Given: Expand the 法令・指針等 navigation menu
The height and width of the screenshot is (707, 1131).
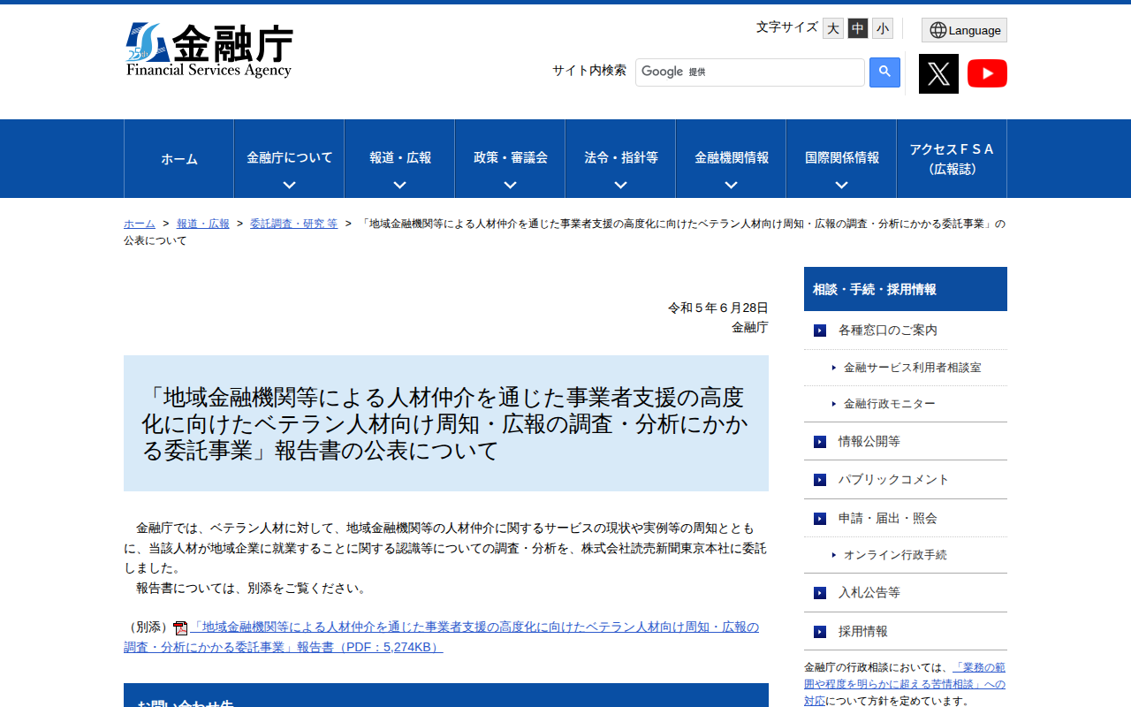Looking at the screenshot, I should (x=619, y=158).
